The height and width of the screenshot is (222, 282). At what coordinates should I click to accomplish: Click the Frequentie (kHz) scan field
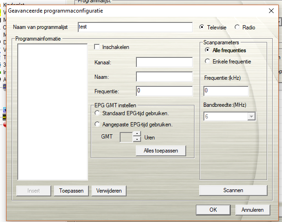click(226, 91)
